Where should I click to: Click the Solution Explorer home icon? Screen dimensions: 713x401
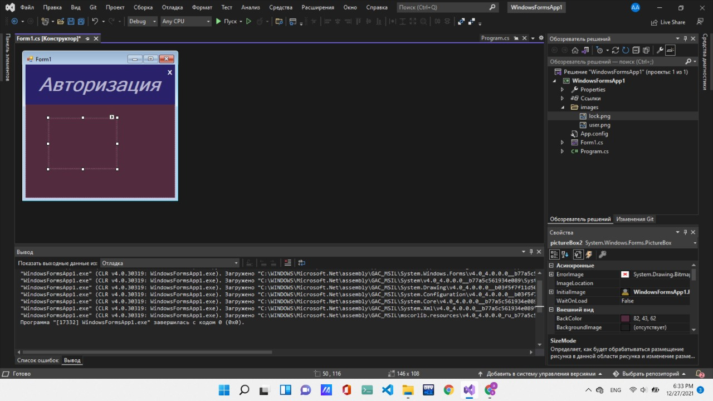pyautogui.click(x=575, y=50)
